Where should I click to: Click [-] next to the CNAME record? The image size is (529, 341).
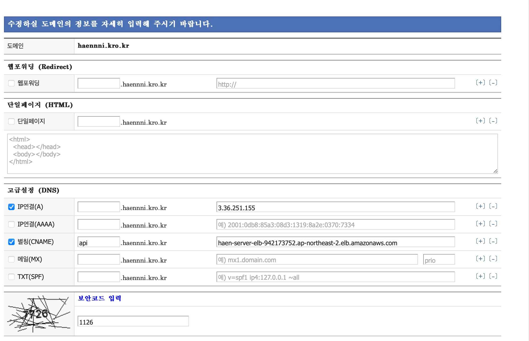(493, 241)
